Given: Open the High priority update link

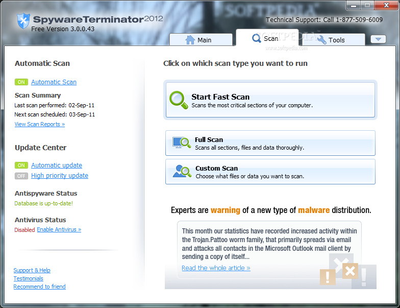Looking at the screenshot, I should [x=60, y=176].
